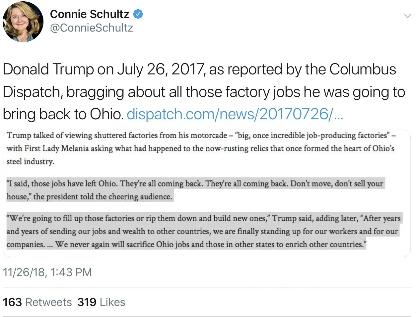Click the blue verified checkmark badge

(x=138, y=14)
